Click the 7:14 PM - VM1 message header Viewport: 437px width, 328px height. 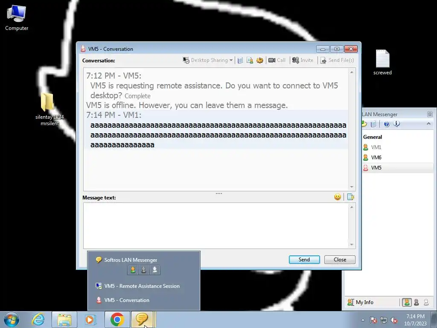point(114,115)
